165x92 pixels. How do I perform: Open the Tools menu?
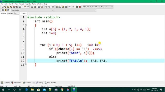[x=34, y=4]
